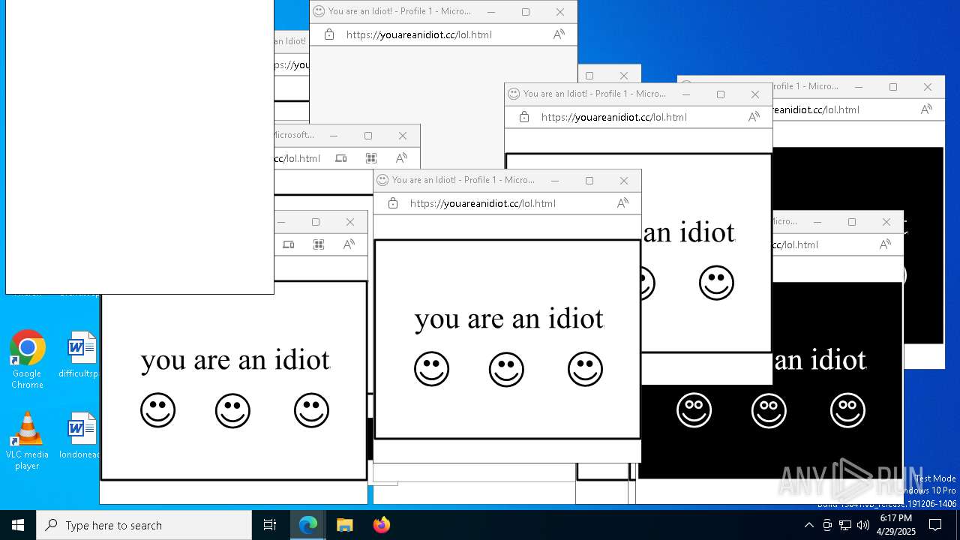Click the lock icon in the blank-page Edge window
Image resolution: width=960 pixels, height=540 pixels.
328,34
